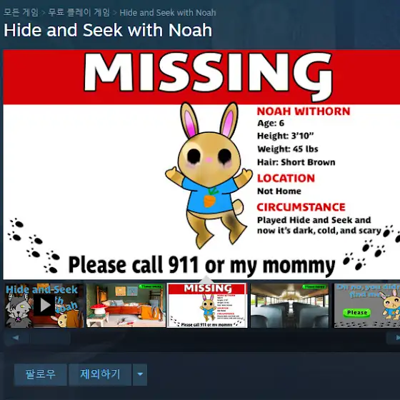
Task: Open the 모든 게임 breadcrumb link
Action: 21,12
